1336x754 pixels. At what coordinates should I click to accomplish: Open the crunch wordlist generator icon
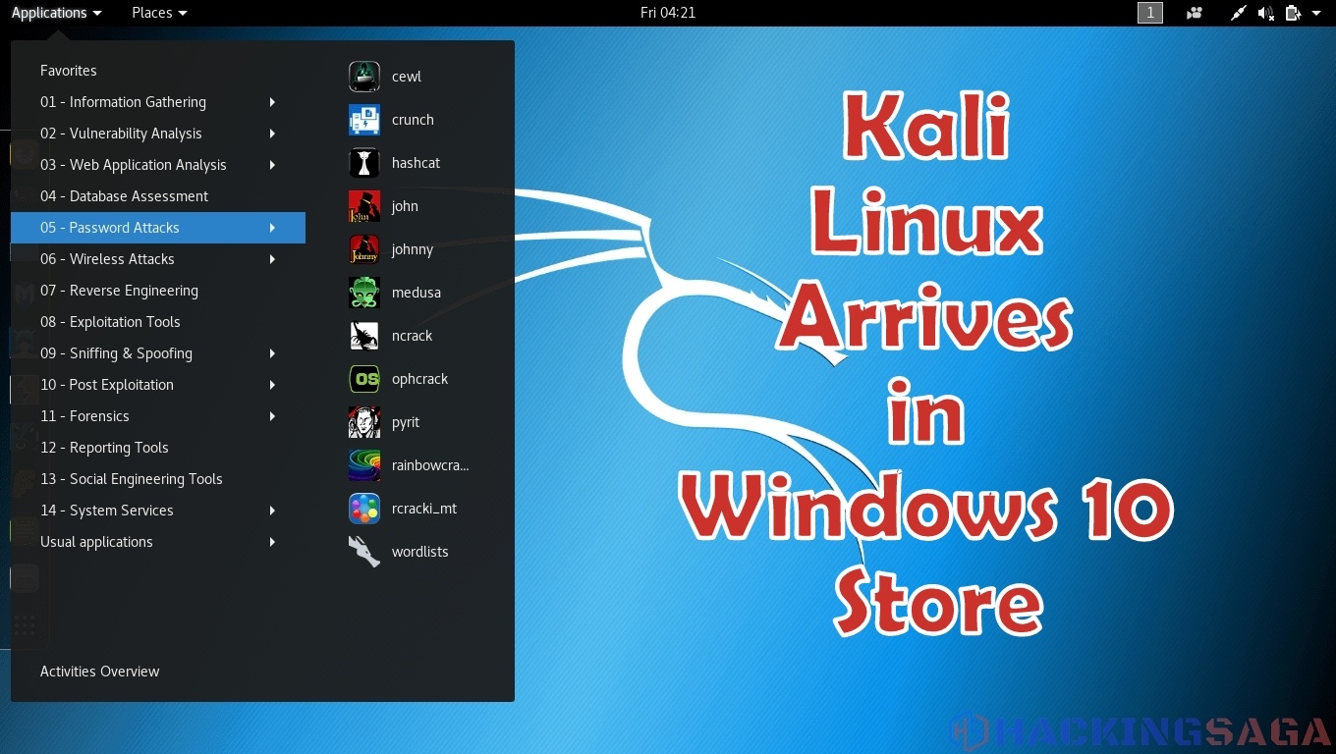click(x=364, y=120)
